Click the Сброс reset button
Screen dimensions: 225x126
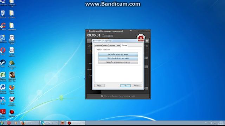tap(99, 86)
